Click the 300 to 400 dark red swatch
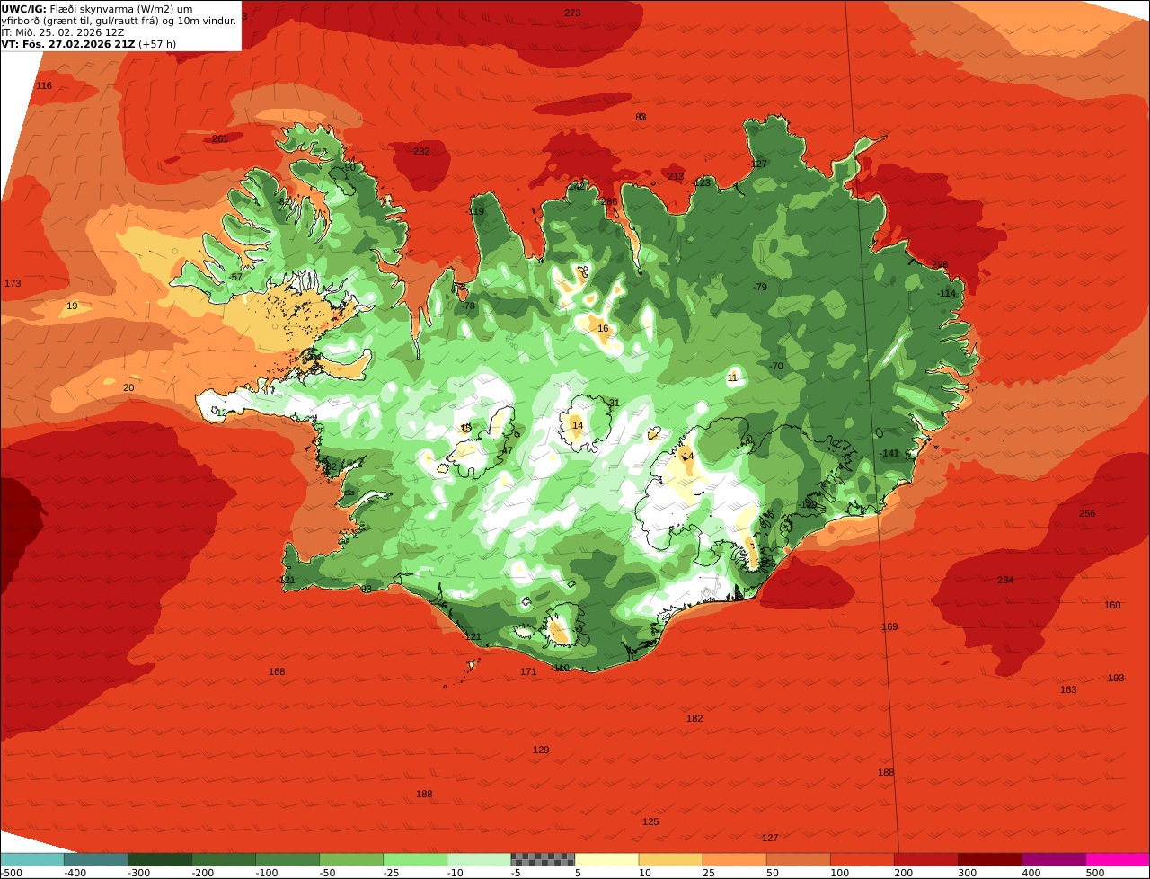 coord(989,859)
